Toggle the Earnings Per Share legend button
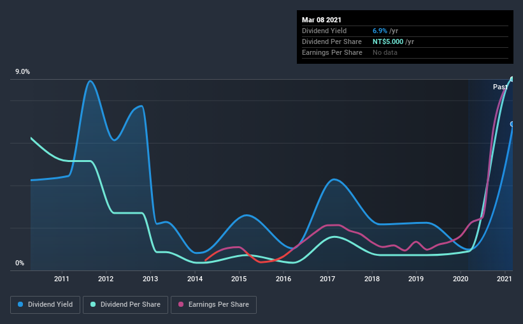The width and height of the screenshot is (523, 324). point(213,305)
